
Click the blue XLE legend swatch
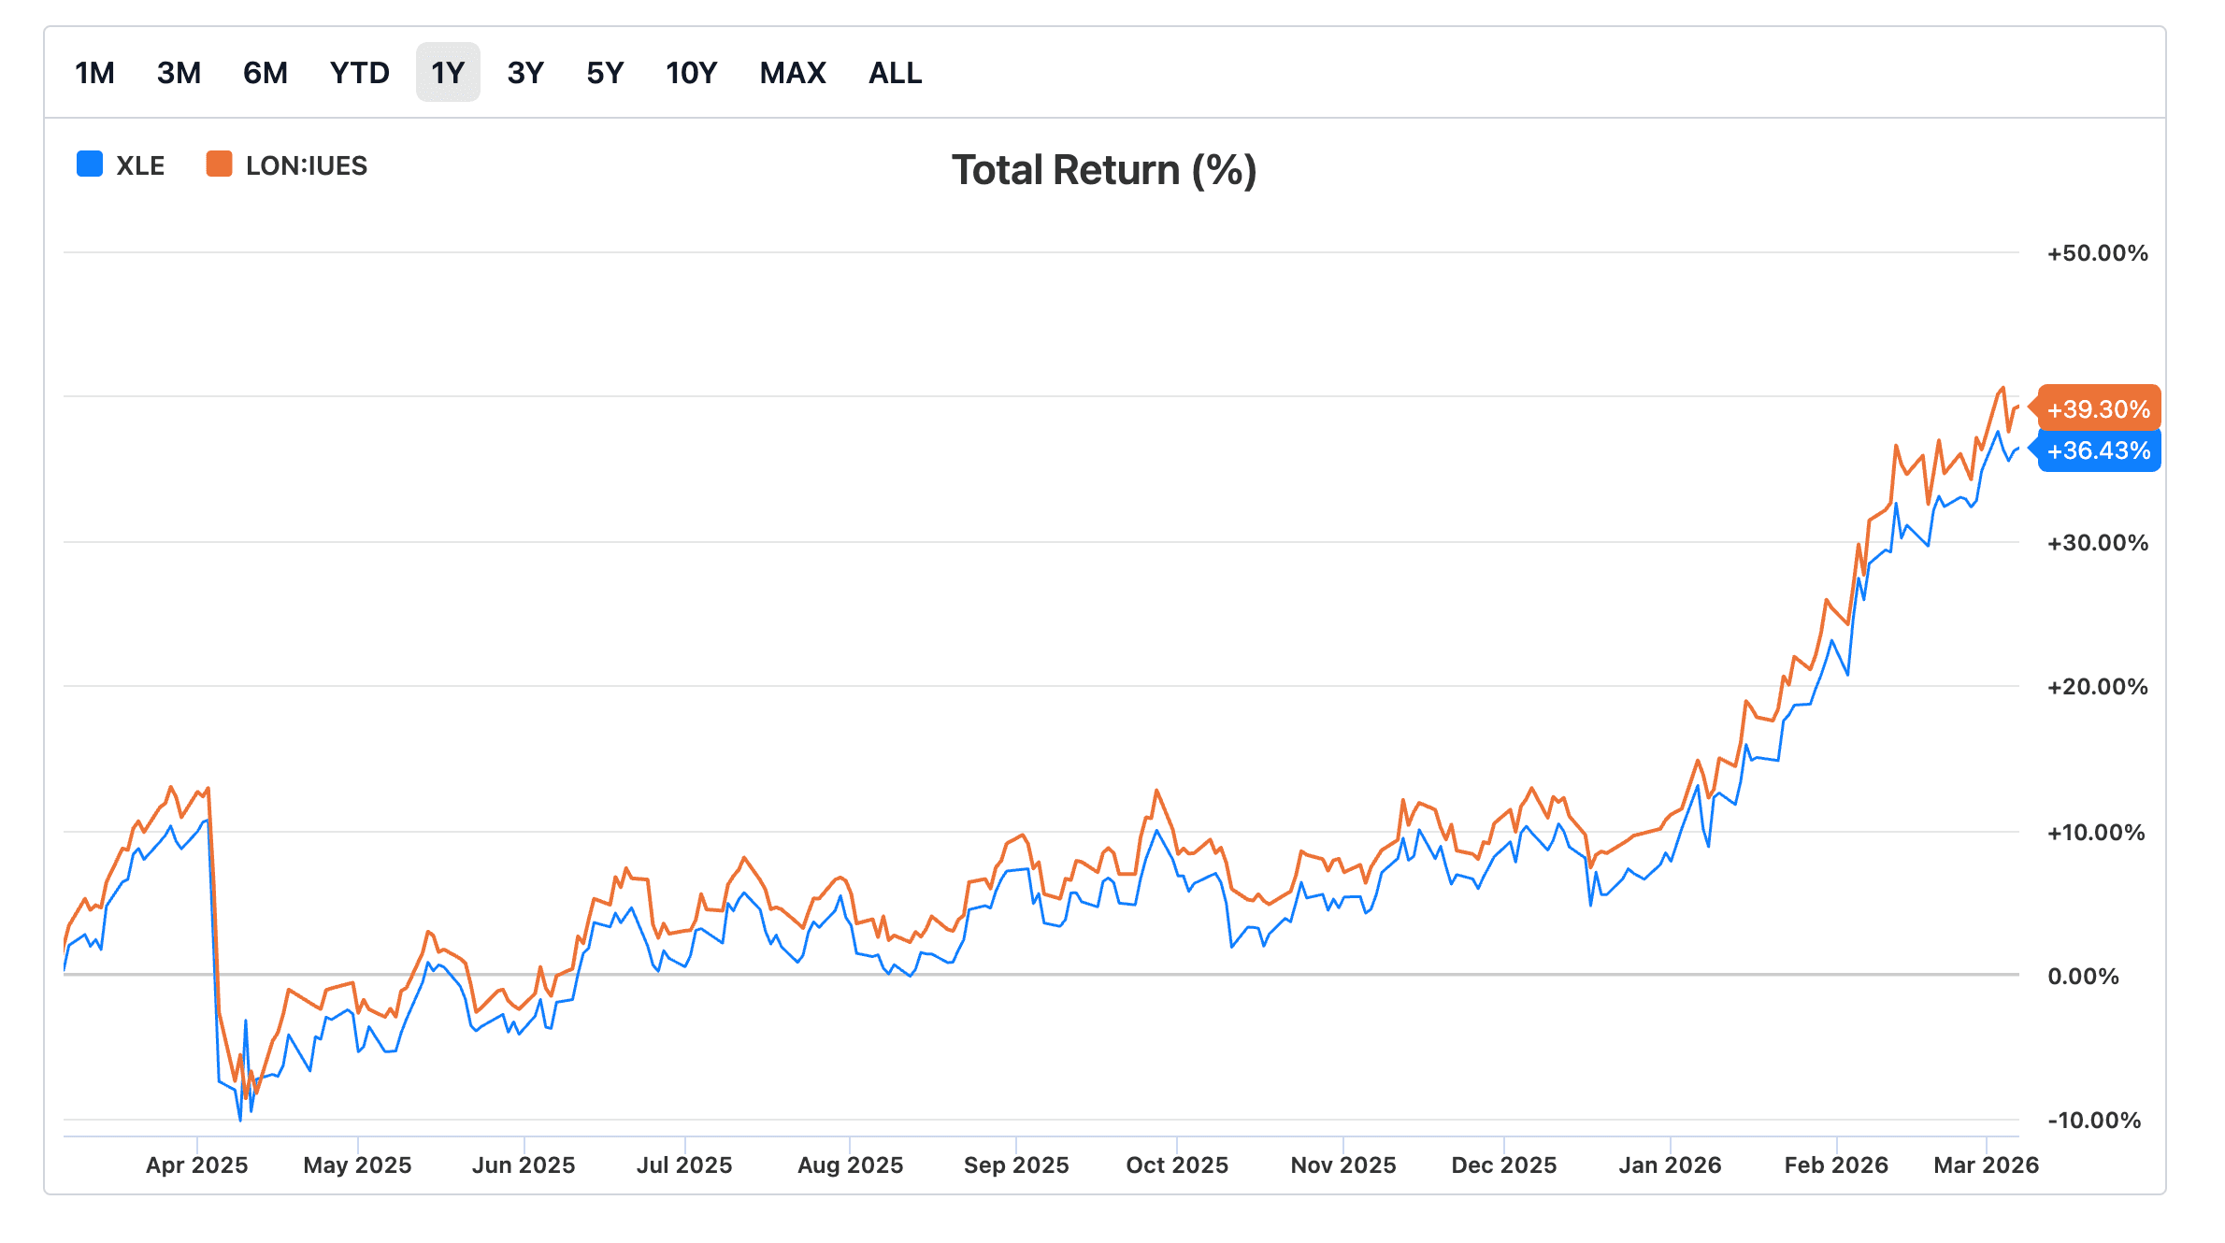click(x=90, y=164)
